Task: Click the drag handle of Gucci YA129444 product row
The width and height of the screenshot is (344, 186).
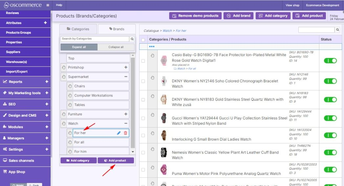Action: 153,115
